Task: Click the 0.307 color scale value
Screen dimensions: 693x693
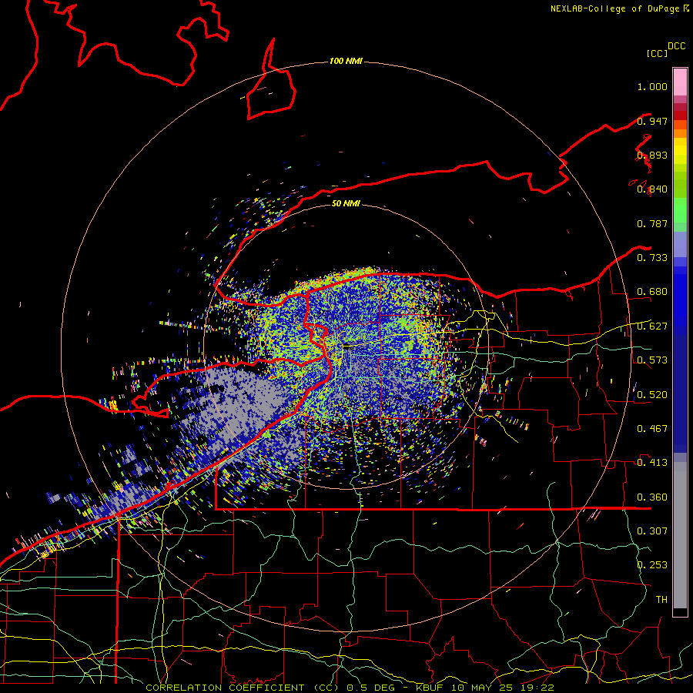Action: (652, 531)
